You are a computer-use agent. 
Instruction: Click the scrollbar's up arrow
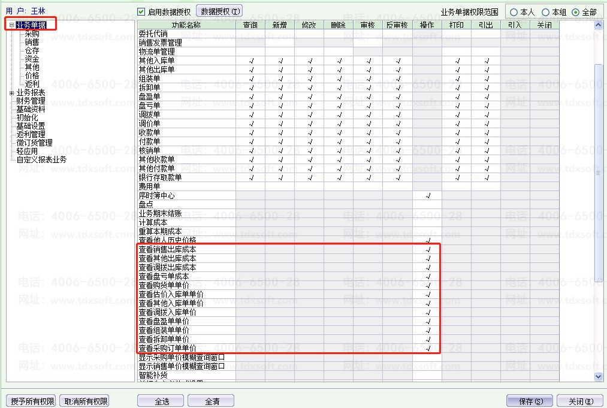(598, 25)
